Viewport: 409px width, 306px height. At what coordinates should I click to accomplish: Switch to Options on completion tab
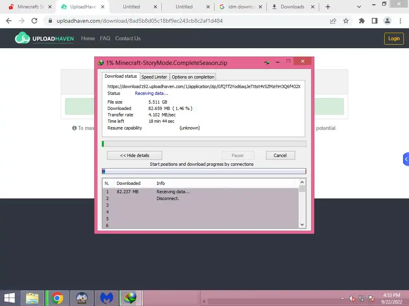click(193, 77)
